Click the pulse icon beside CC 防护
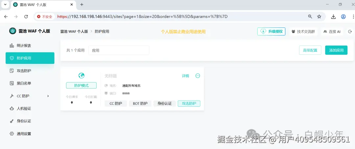Image resolution: width=355 pixels, height=149 pixels. click(12, 96)
